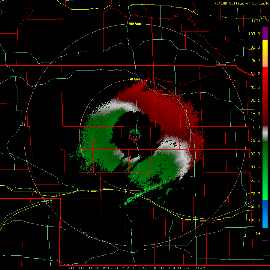Viewport: 270px width, 270px height.
Task: Select the -32.0 velocity scale value
Action: click(254, 154)
